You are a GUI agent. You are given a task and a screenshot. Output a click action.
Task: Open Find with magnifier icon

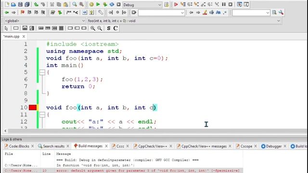point(75,4)
